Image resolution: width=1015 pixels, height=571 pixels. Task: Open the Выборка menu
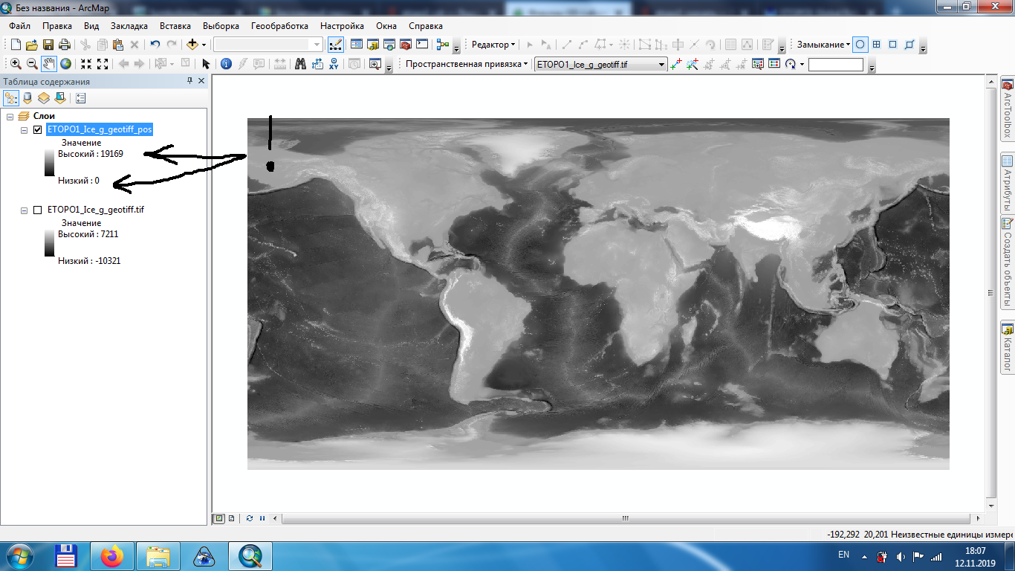coord(221,26)
